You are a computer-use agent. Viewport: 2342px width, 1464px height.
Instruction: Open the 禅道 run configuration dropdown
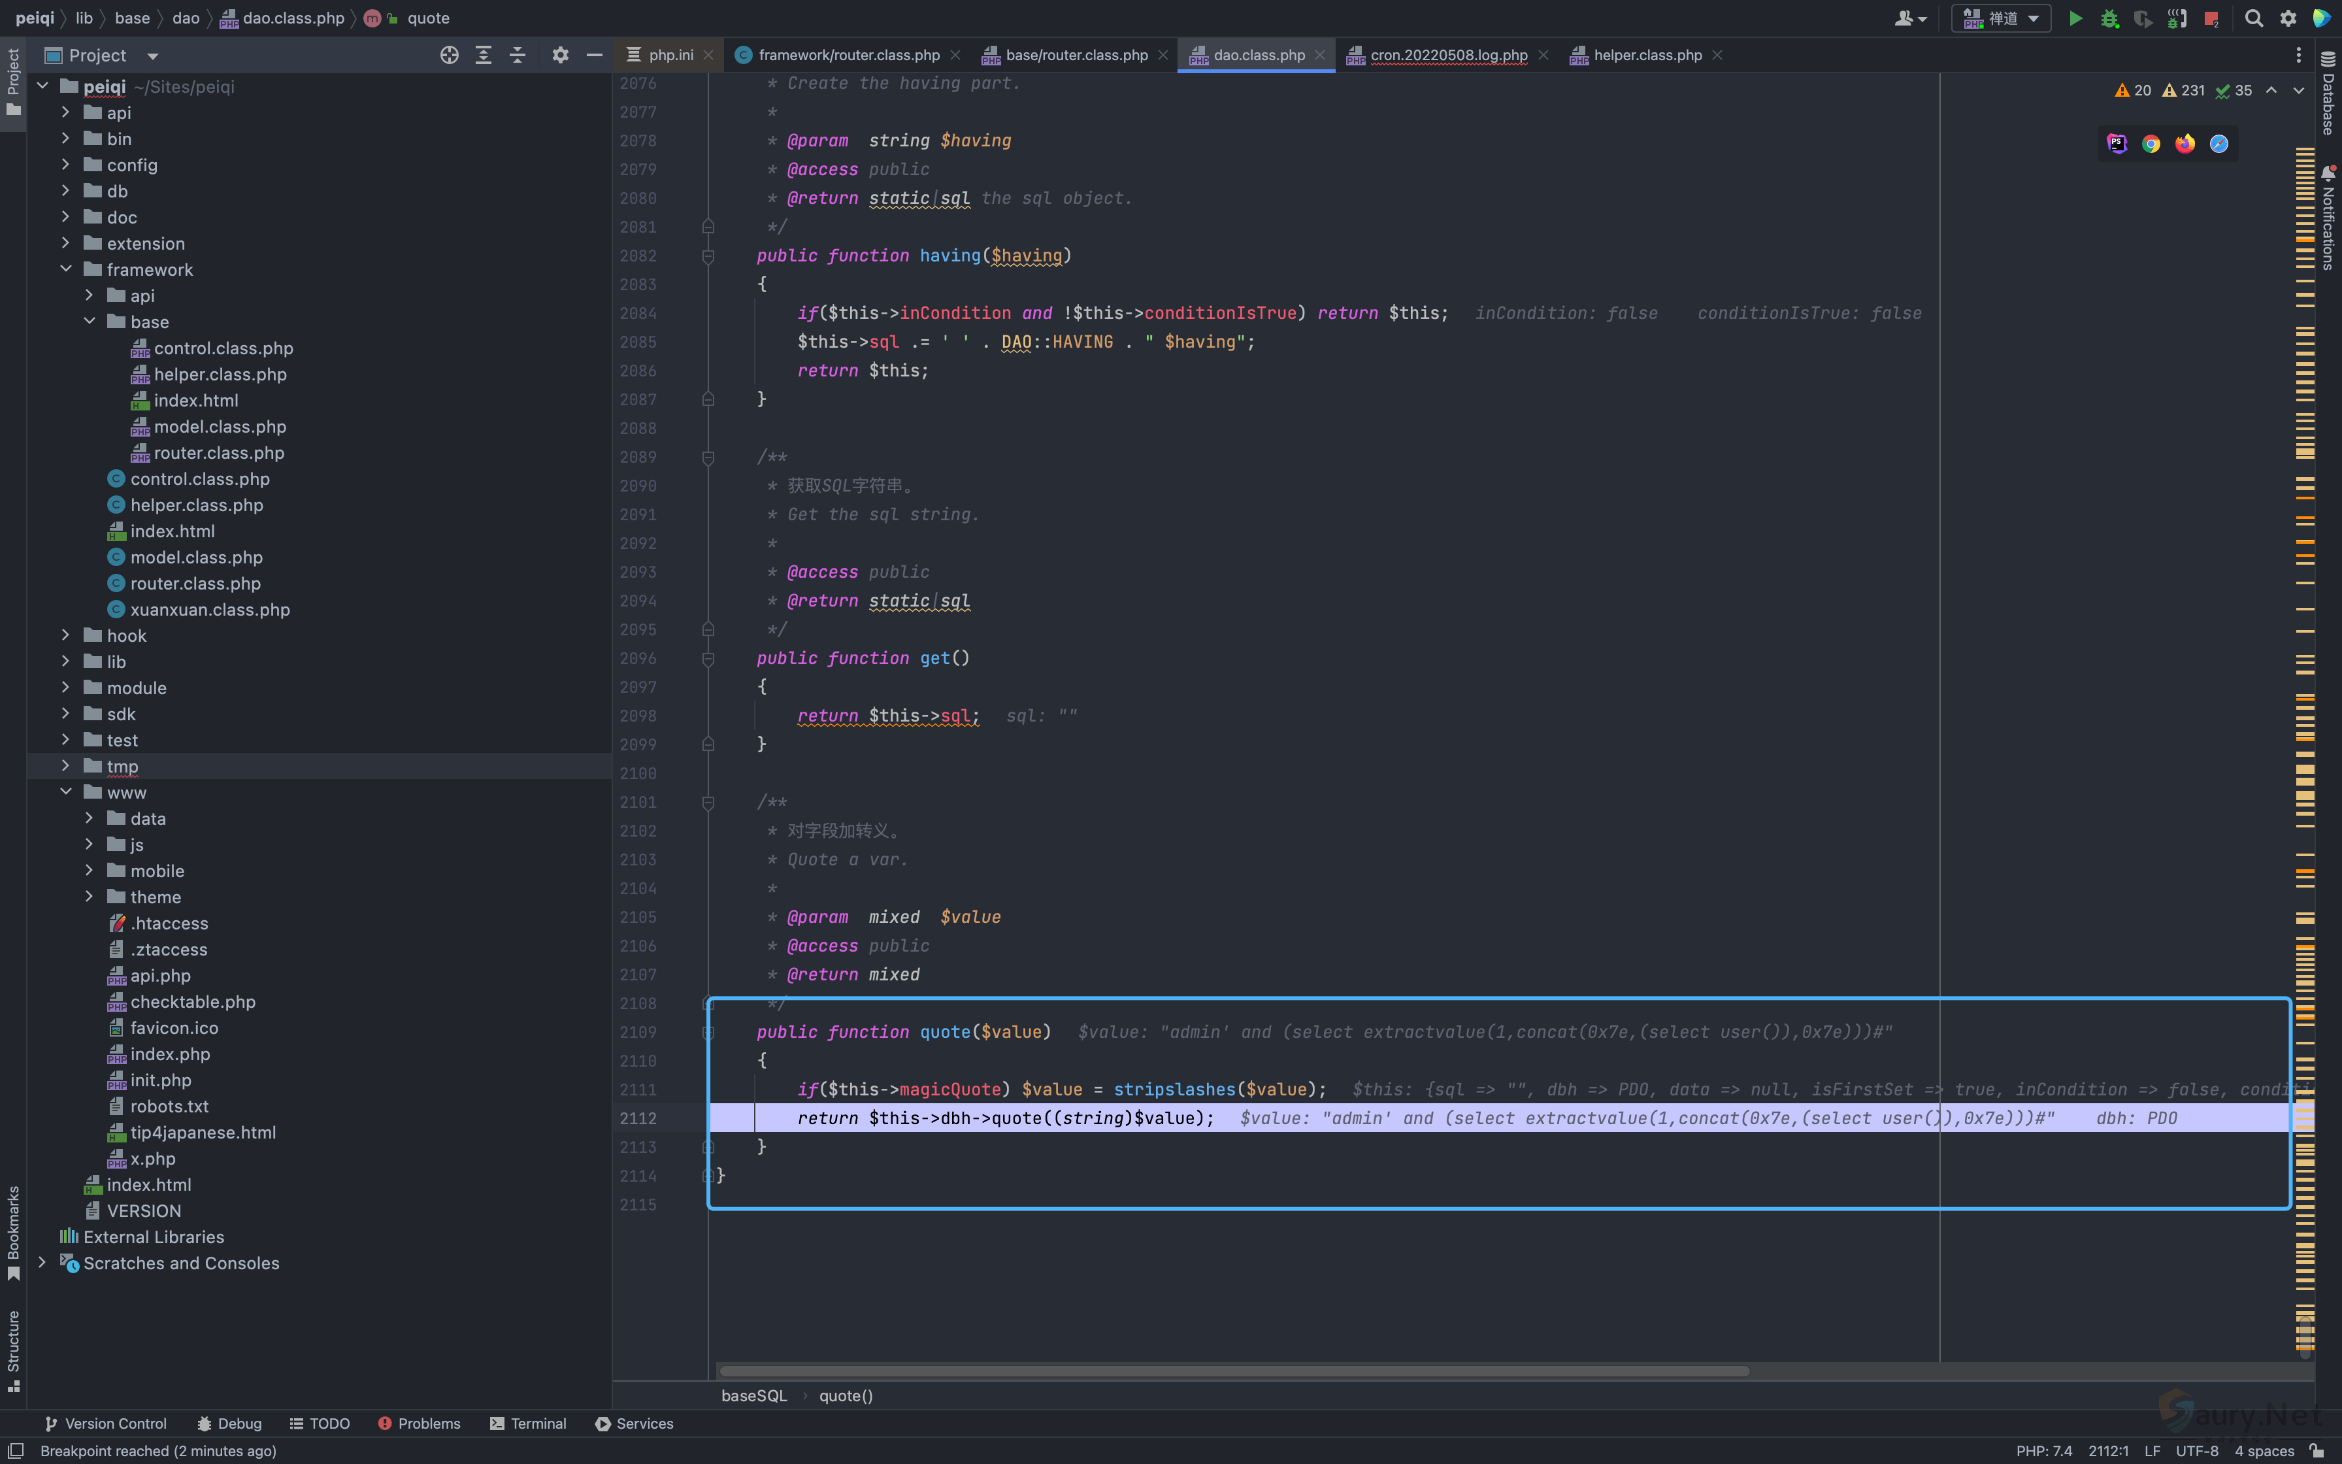[2002, 18]
